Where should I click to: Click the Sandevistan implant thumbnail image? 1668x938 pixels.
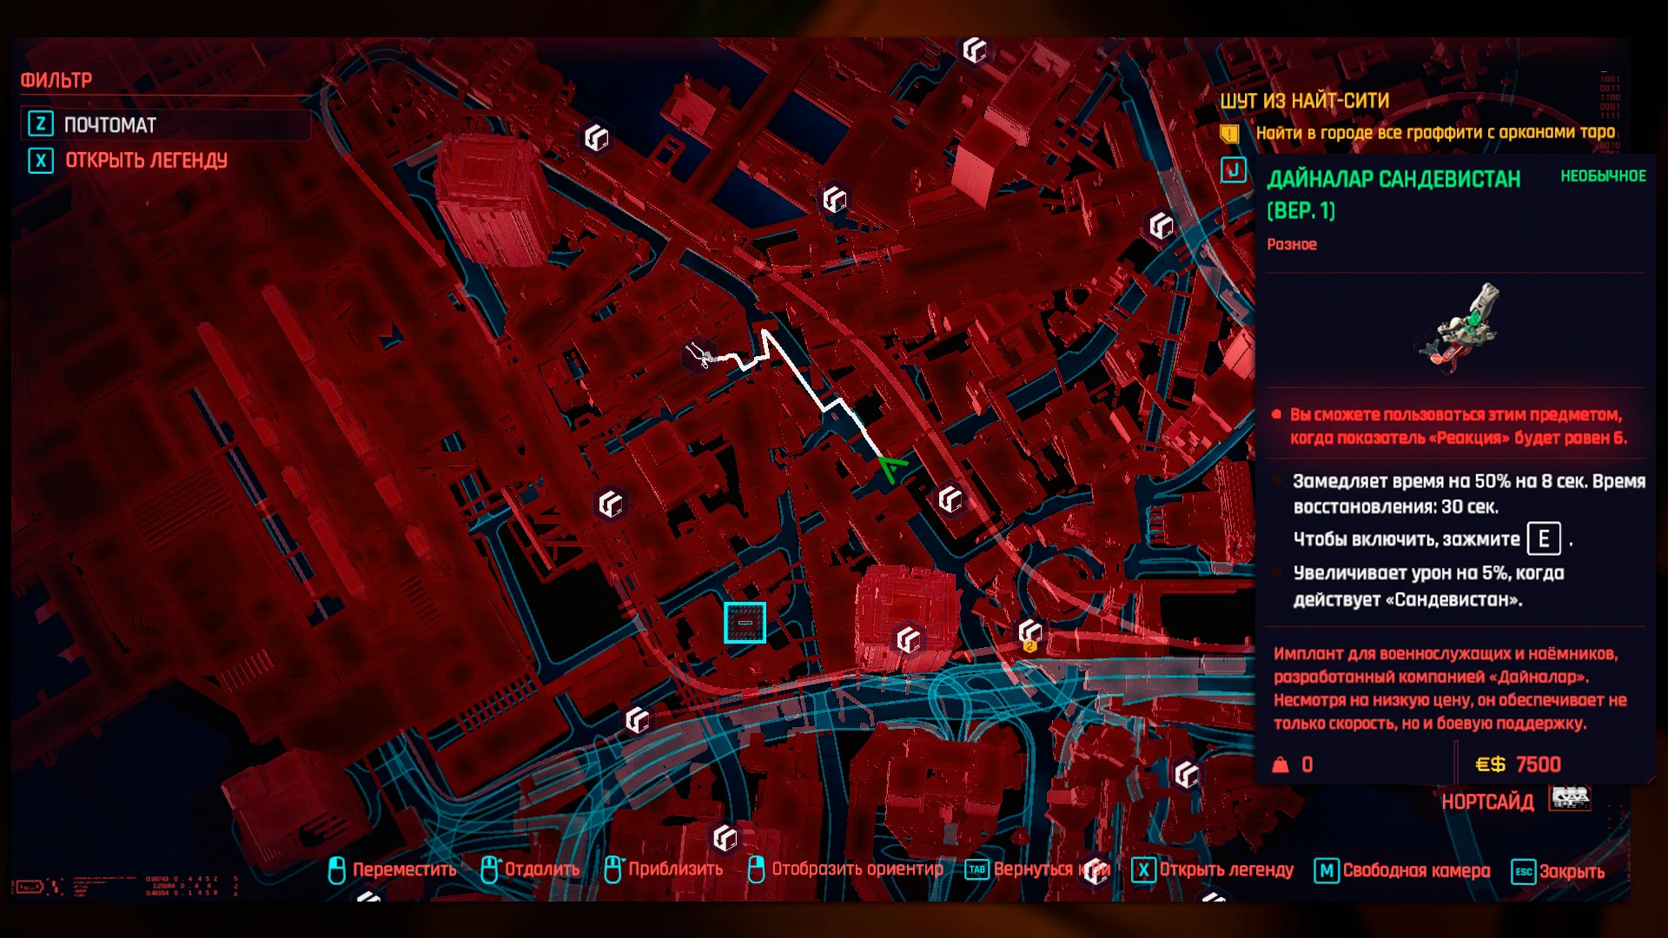1458,328
